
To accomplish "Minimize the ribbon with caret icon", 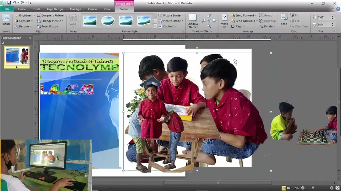I will [333, 9].
